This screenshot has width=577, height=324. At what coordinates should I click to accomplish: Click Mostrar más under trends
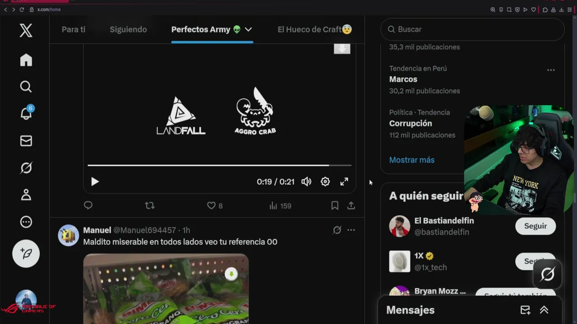tap(412, 160)
